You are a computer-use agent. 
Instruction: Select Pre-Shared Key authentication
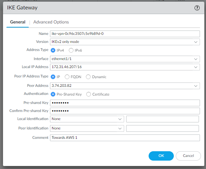pos(53,94)
